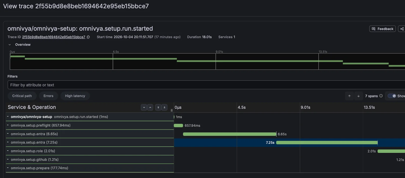Collapse the omnivya.setup.github row toggle
405x178 pixels.
[8, 160]
